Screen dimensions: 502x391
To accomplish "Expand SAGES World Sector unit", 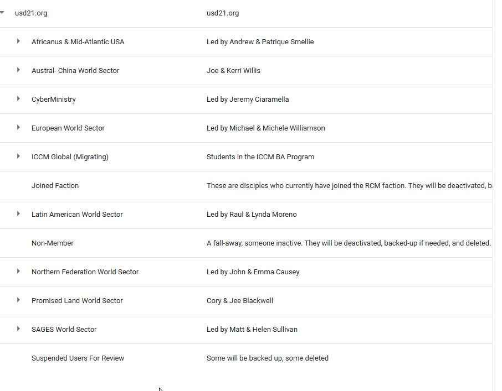I will point(18,329).
